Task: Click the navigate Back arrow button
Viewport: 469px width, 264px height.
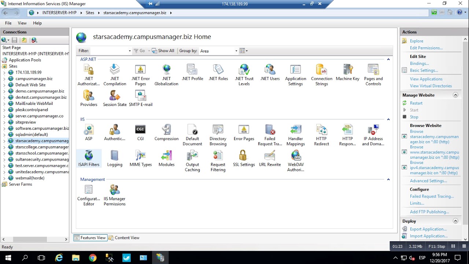Action: click(x=5, y=12)
